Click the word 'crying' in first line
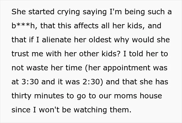This screenshot has width=182, height=123. click(68, 12)
